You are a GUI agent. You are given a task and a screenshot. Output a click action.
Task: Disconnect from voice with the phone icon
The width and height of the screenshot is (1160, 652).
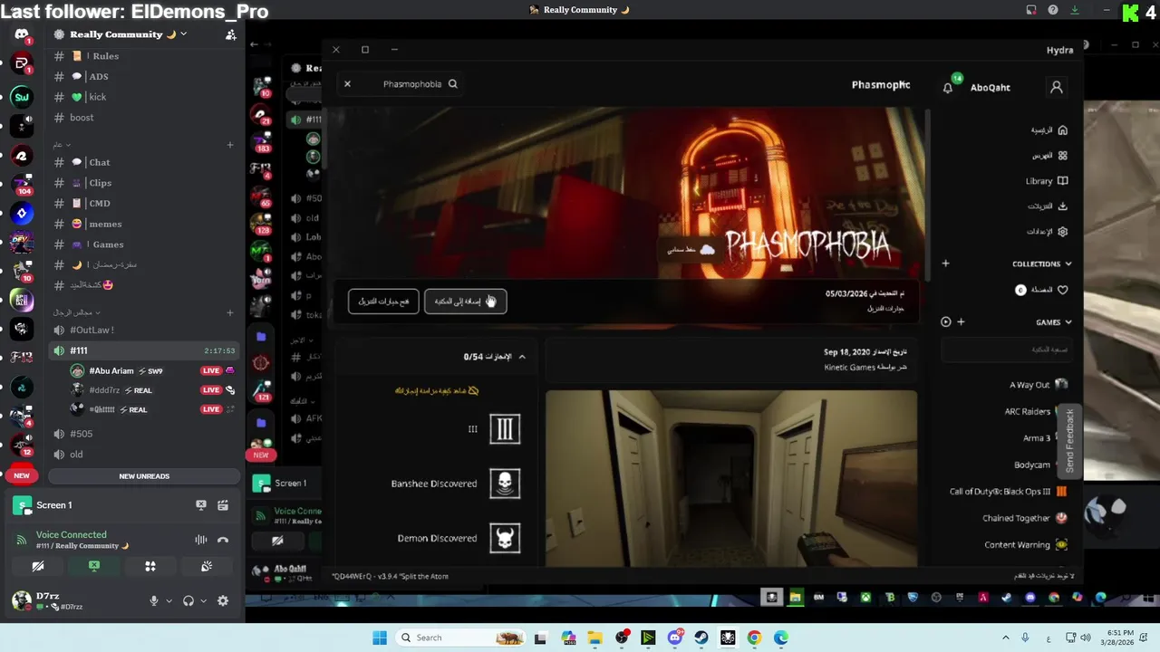(x=223, y=540)
